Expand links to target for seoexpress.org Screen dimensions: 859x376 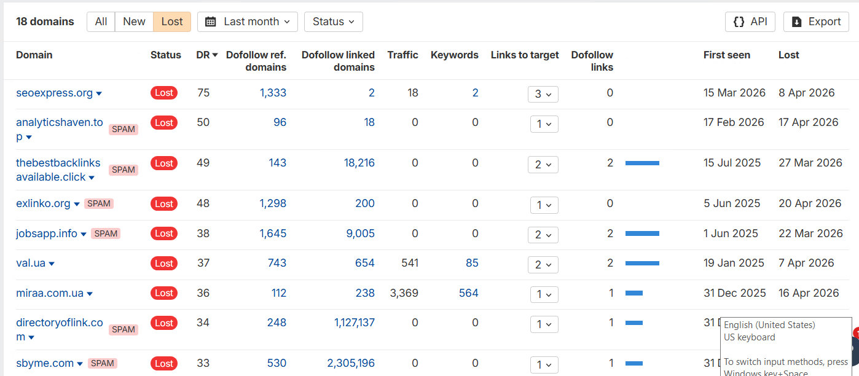coord(543,94)
